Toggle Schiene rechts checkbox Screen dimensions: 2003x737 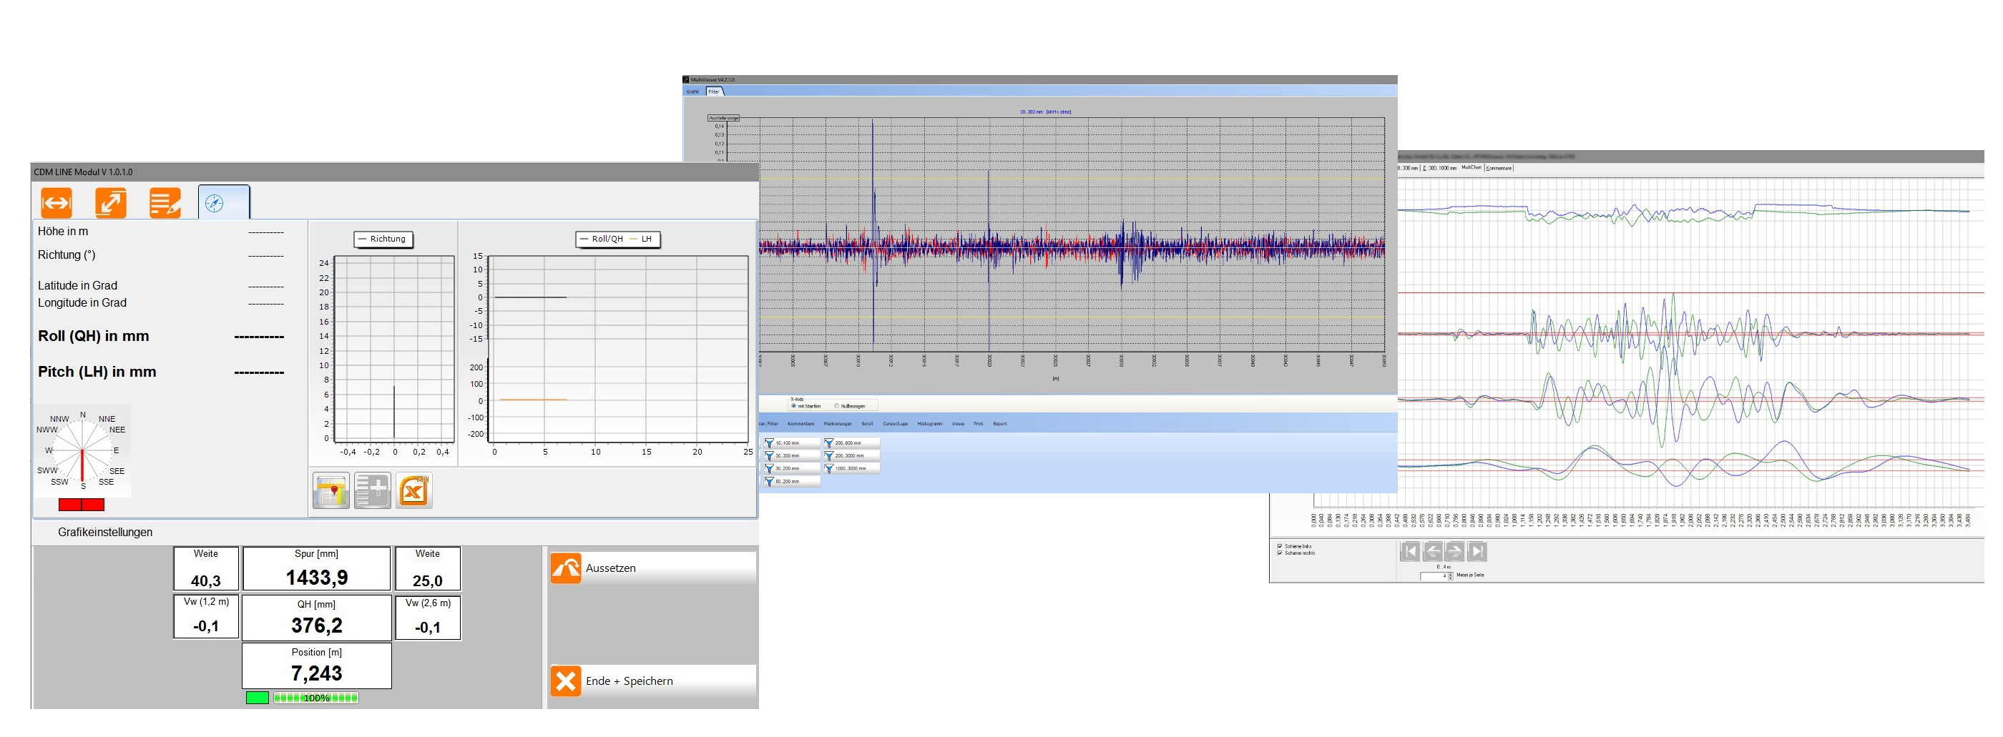coord(1280,553)
